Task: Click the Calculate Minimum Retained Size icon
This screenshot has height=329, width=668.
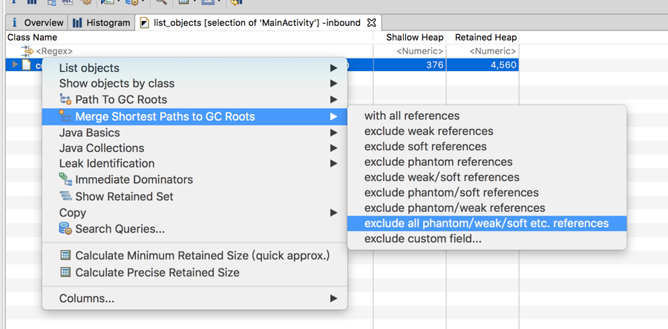Action: (x=65, y=256)
